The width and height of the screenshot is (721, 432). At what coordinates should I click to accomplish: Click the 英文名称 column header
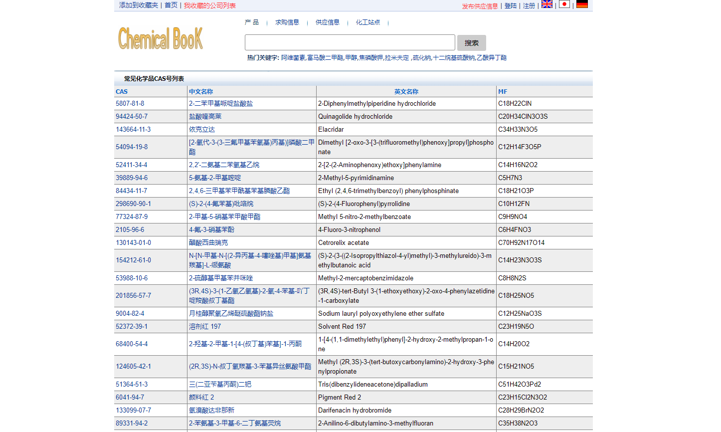tap(406, 92)
